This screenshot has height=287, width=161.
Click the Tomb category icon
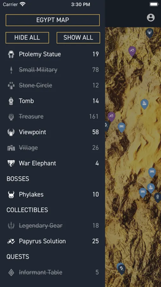coord(11,101)
